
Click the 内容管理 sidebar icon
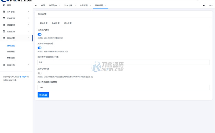click(4, 31)
